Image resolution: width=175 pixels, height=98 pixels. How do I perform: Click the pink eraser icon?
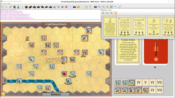(119, 7)
